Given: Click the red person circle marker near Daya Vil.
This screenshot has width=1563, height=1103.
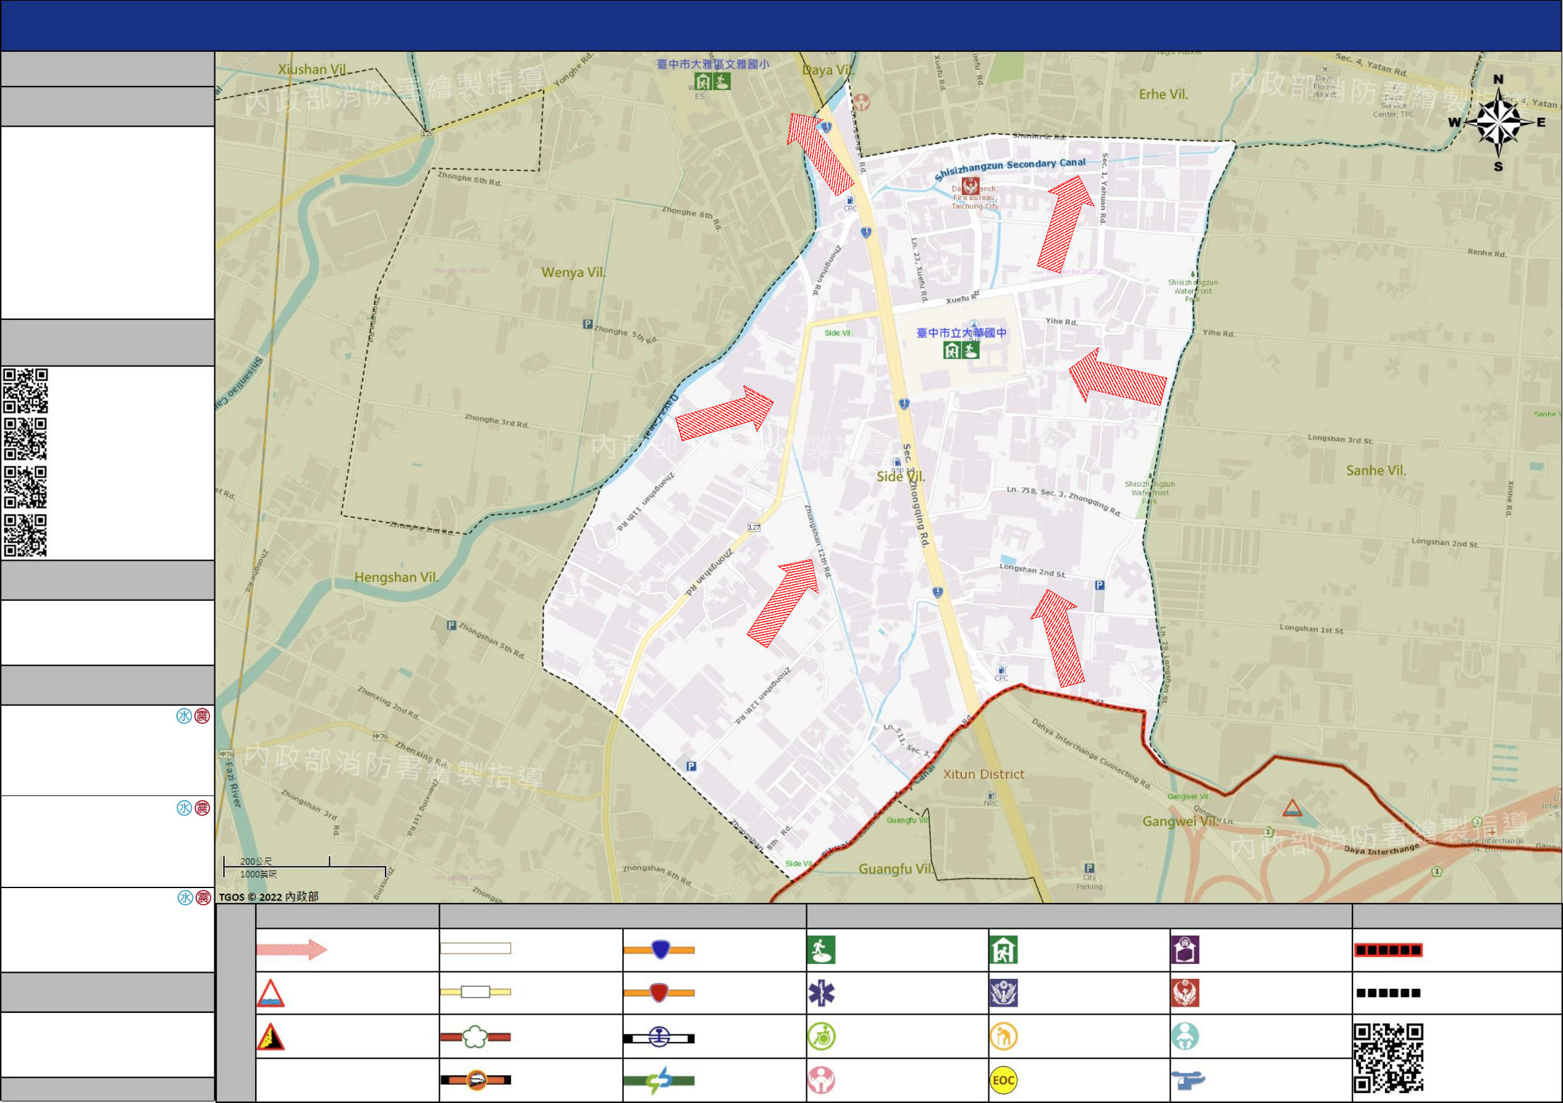Looking at the screenshot, I should point(862,103).
